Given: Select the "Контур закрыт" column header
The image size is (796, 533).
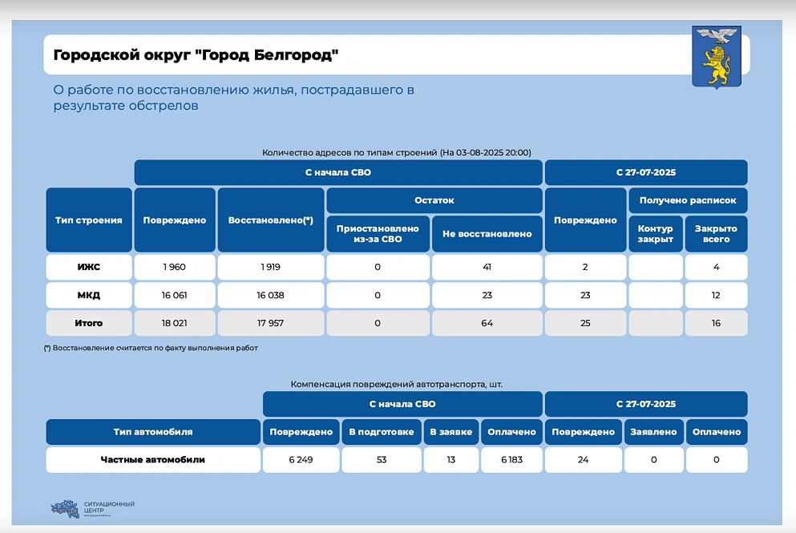Looking at the screenshot, I should click(655, 234).
